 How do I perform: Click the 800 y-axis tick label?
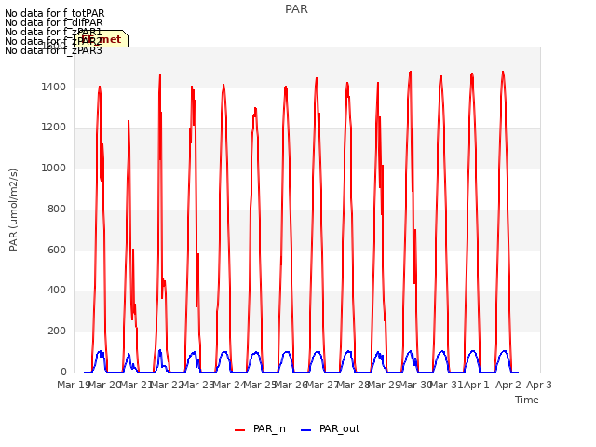(x=57, y=209)
